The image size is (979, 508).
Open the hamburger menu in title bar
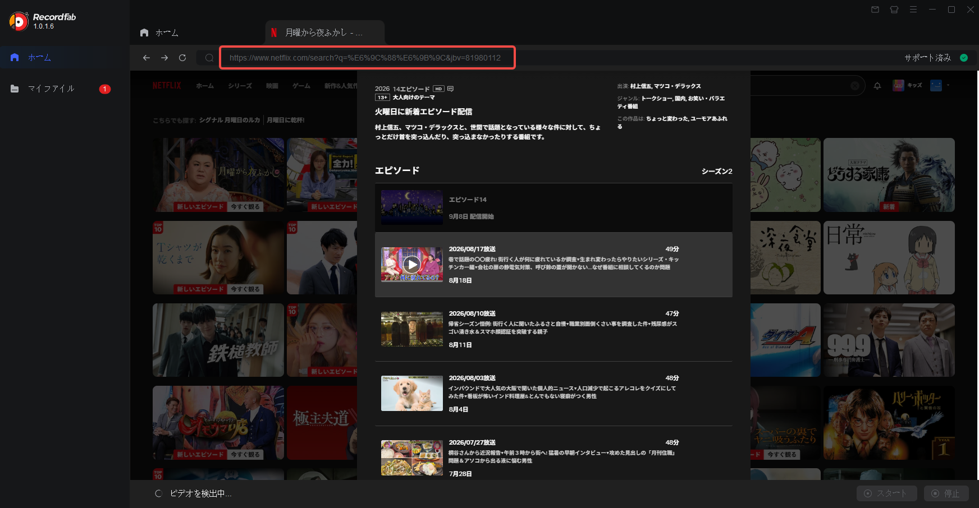(x=913, y=10)
